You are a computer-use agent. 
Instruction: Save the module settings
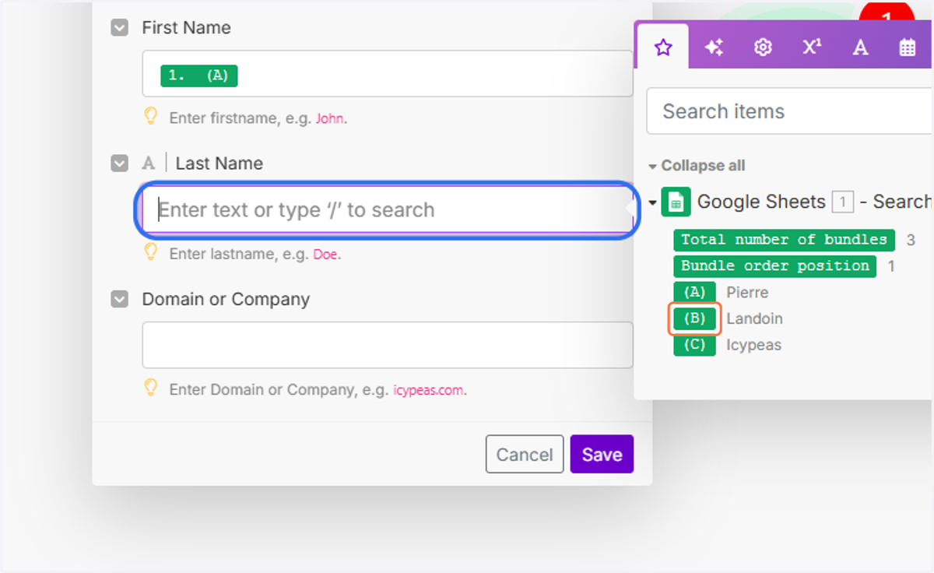tap(602, 454)
